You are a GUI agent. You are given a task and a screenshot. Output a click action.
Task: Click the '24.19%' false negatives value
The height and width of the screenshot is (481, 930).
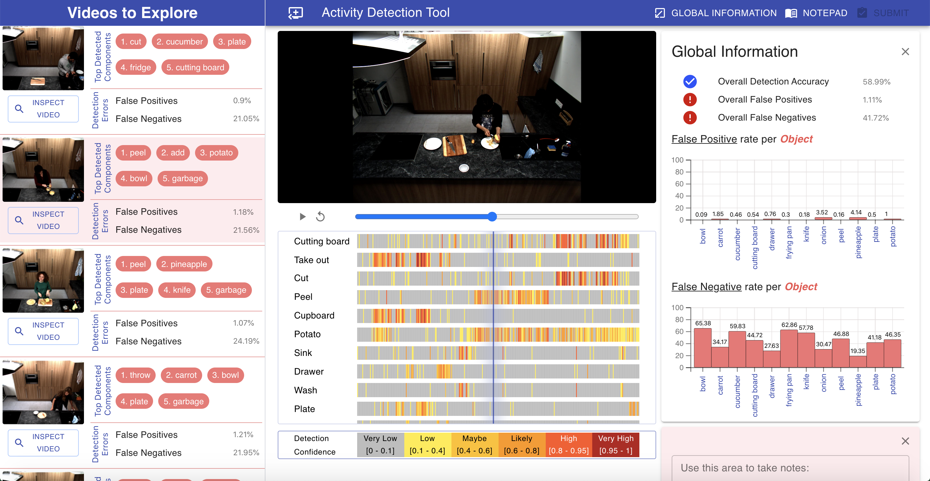[246, 341]
